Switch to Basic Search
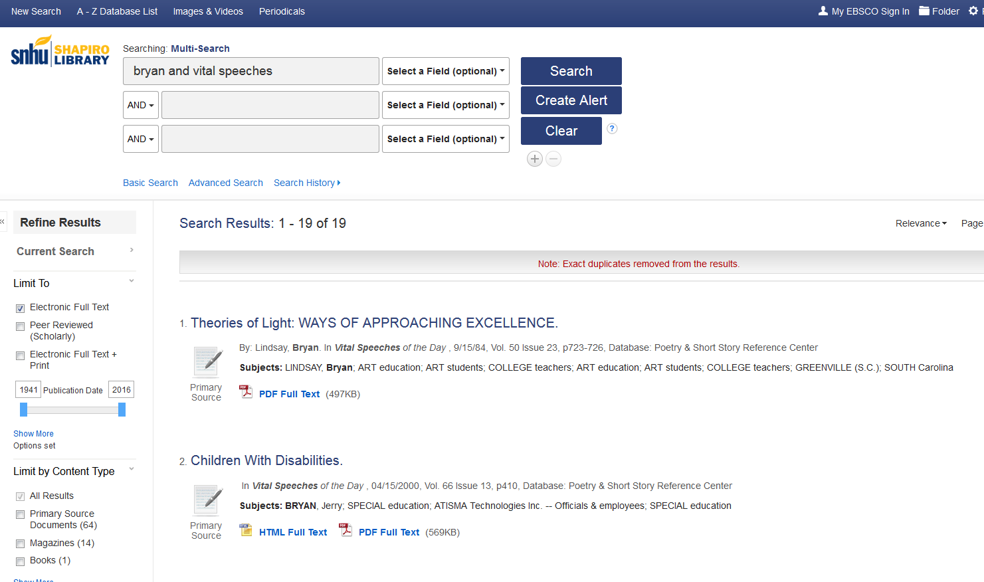Screen dimensions: 984x582 point(150,183)
